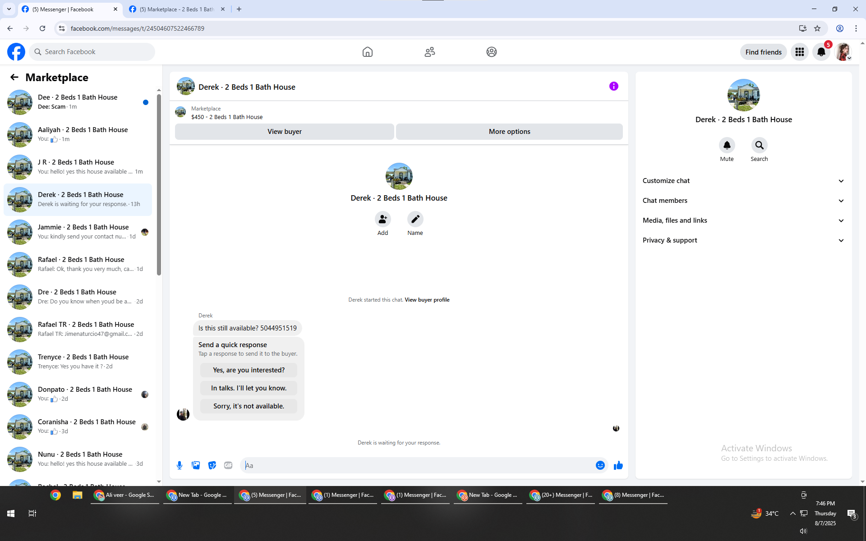Mute the Derek conversation
The height and width of the screenshot is (541, 866).
click(x=727, y=145)
